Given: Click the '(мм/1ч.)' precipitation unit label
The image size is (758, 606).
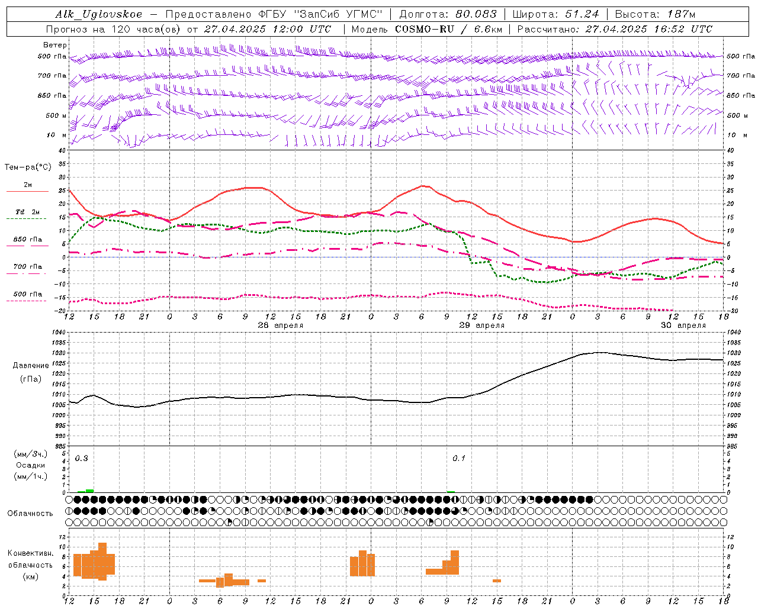Looking at the screenshot, I should click(x=31, y=477).
